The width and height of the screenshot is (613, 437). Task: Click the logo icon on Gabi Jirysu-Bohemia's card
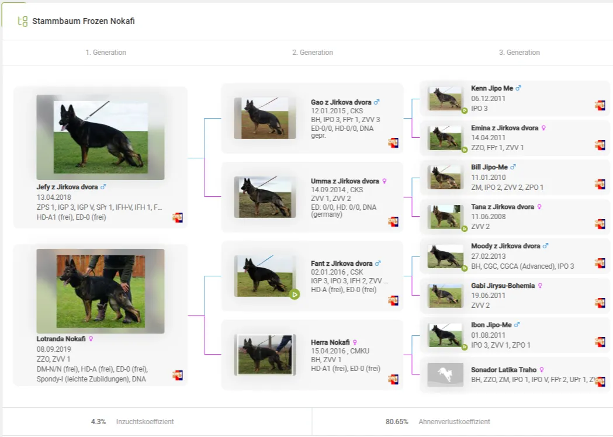pos(600,303)
